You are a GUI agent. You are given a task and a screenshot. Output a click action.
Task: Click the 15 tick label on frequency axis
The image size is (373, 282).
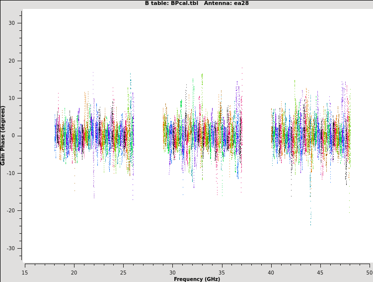pyautogui.click(x=25, y=272)
